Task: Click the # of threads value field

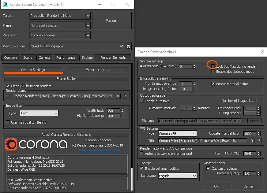Action: tap(186, 66)
